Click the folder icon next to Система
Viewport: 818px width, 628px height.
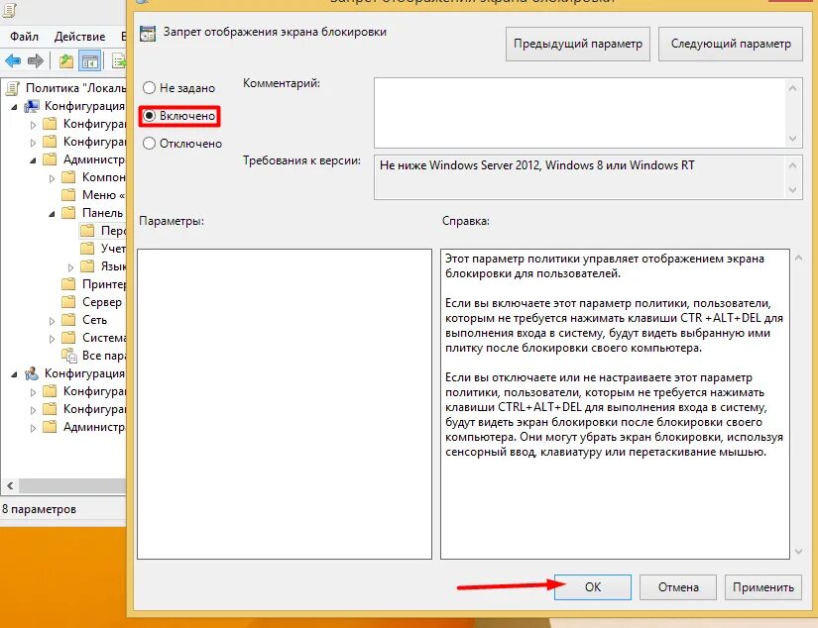point(68,337)
